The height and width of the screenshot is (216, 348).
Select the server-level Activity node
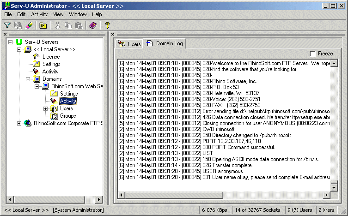(x=50, y=72)
